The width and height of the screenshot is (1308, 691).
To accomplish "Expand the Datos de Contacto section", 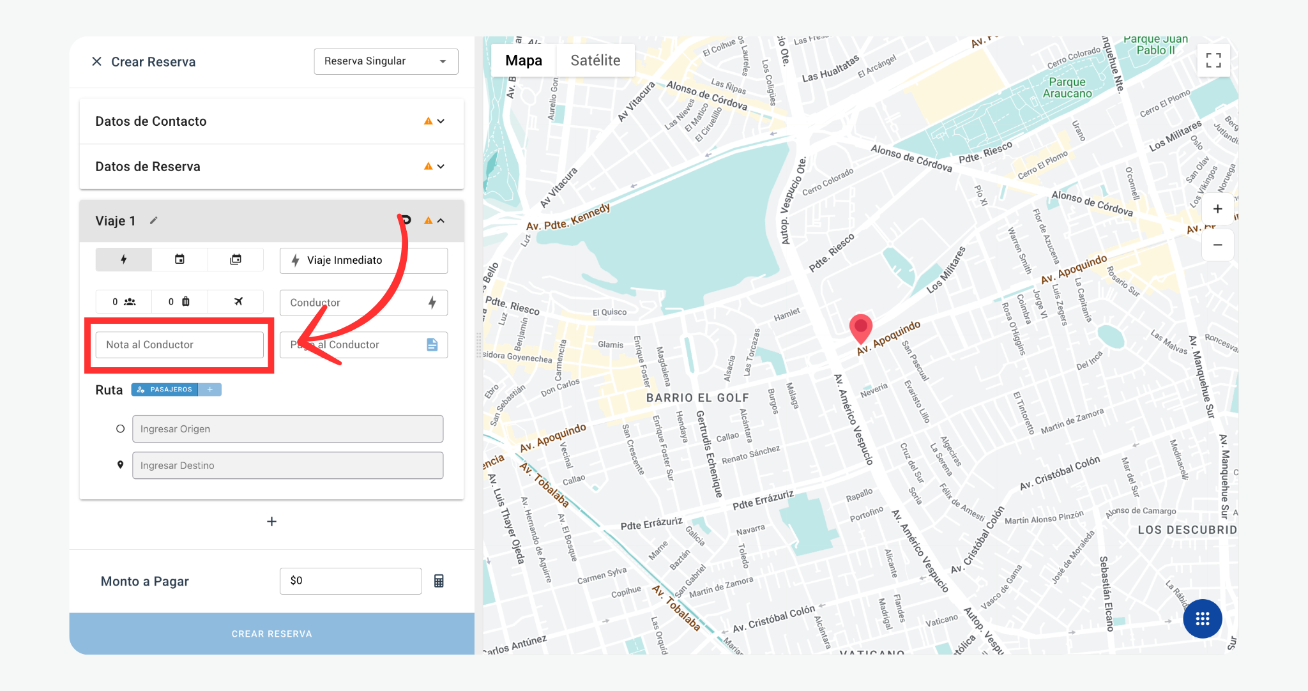I will (271, 121).
